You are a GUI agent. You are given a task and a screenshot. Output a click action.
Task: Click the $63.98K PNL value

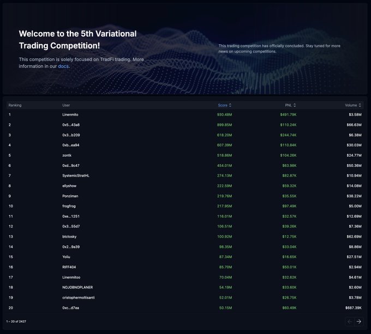coord(289,166)
